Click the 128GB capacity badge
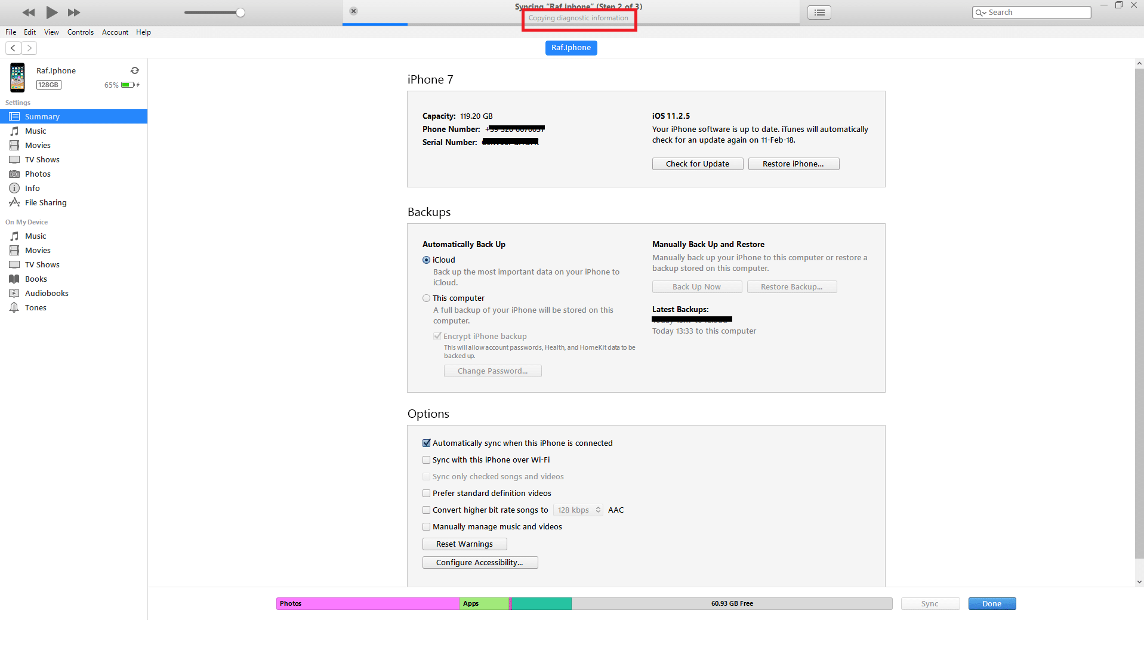 [49, 85]
